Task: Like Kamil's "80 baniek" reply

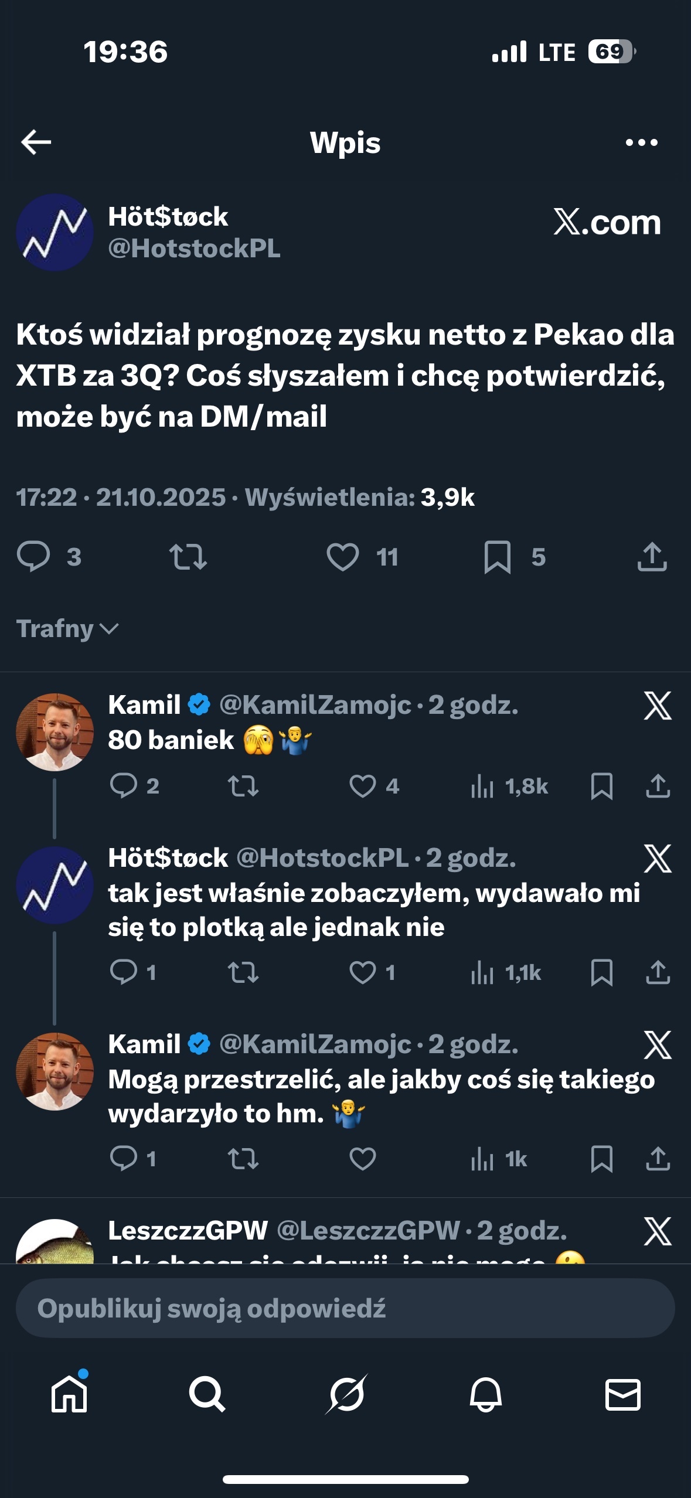Action: pos(363,786)
